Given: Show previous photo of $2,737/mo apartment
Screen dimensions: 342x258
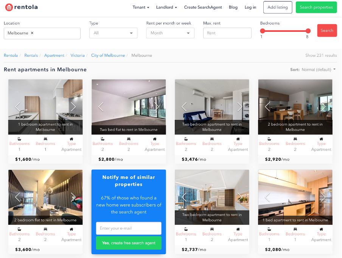Looking at the screenshot, I should point(184,197).
